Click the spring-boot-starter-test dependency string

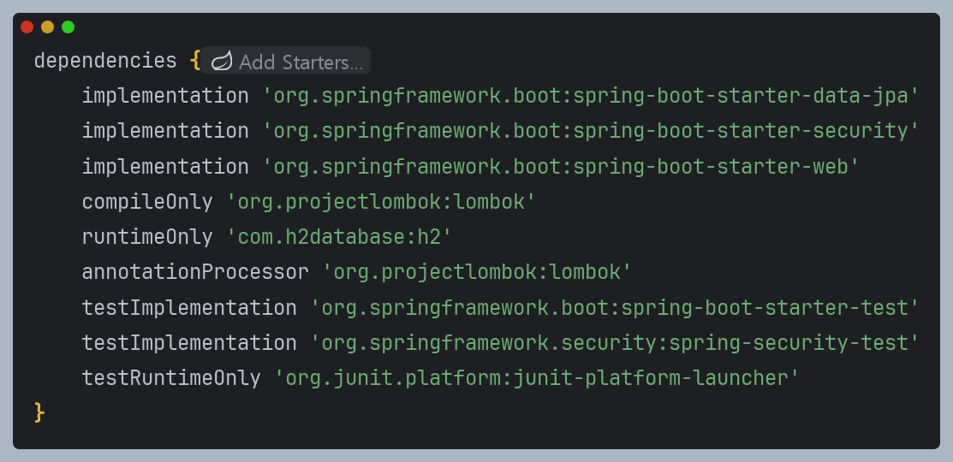click(615, 308)
